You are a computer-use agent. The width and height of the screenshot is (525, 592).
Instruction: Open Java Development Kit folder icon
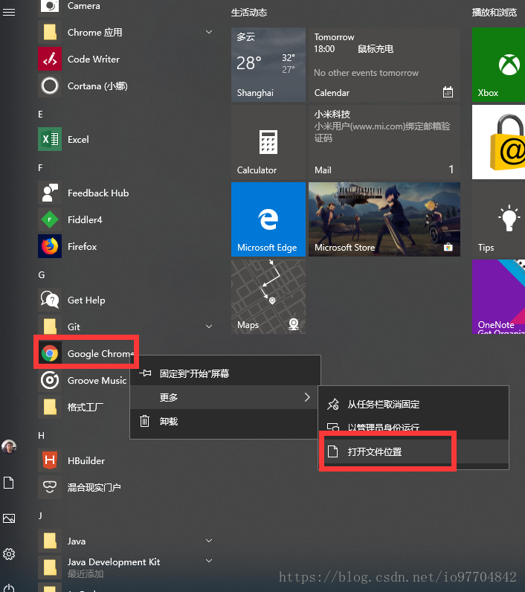tap(50, 567)
